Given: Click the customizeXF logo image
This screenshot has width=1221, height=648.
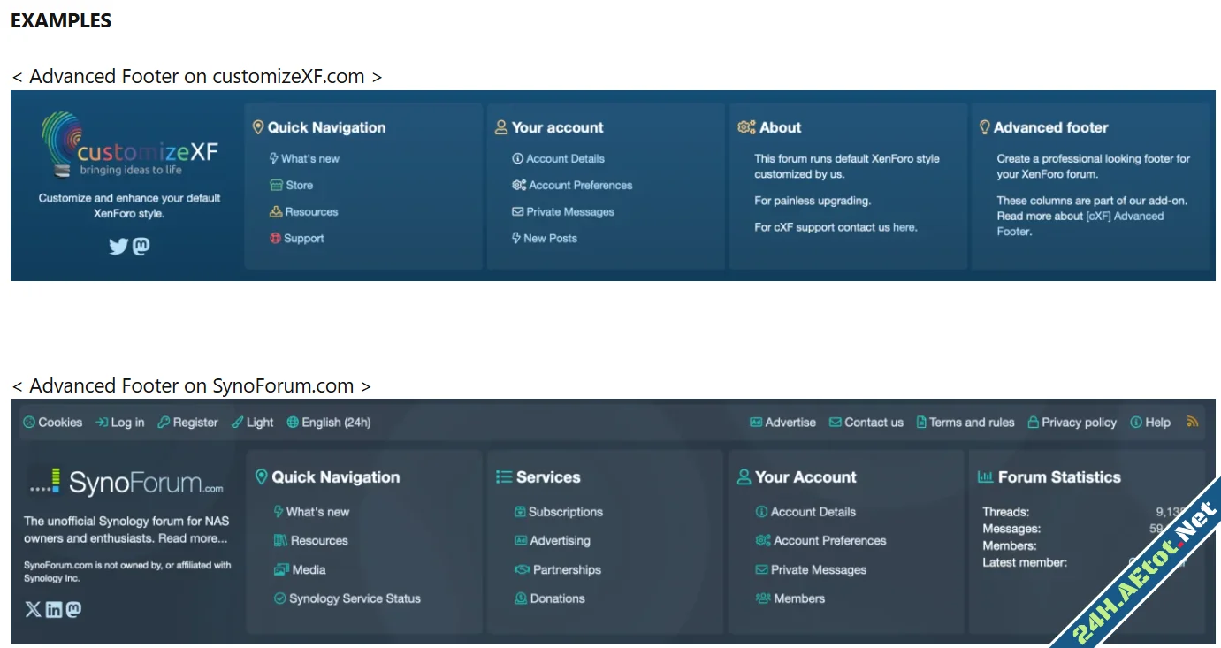Looking at the screenshot, I should (129, 144).
